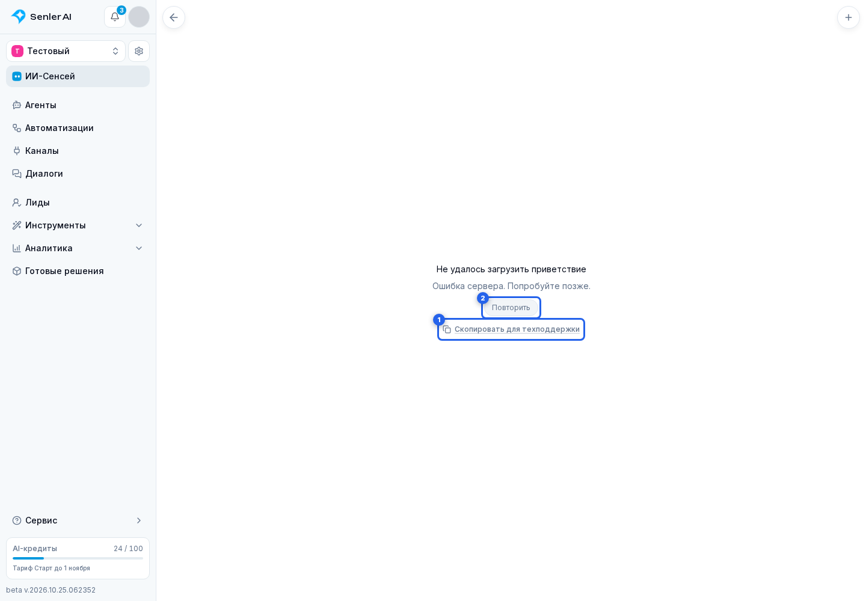The image size is (866, 601).
Task: Click the user avatar circle
Action: (139, 17)
